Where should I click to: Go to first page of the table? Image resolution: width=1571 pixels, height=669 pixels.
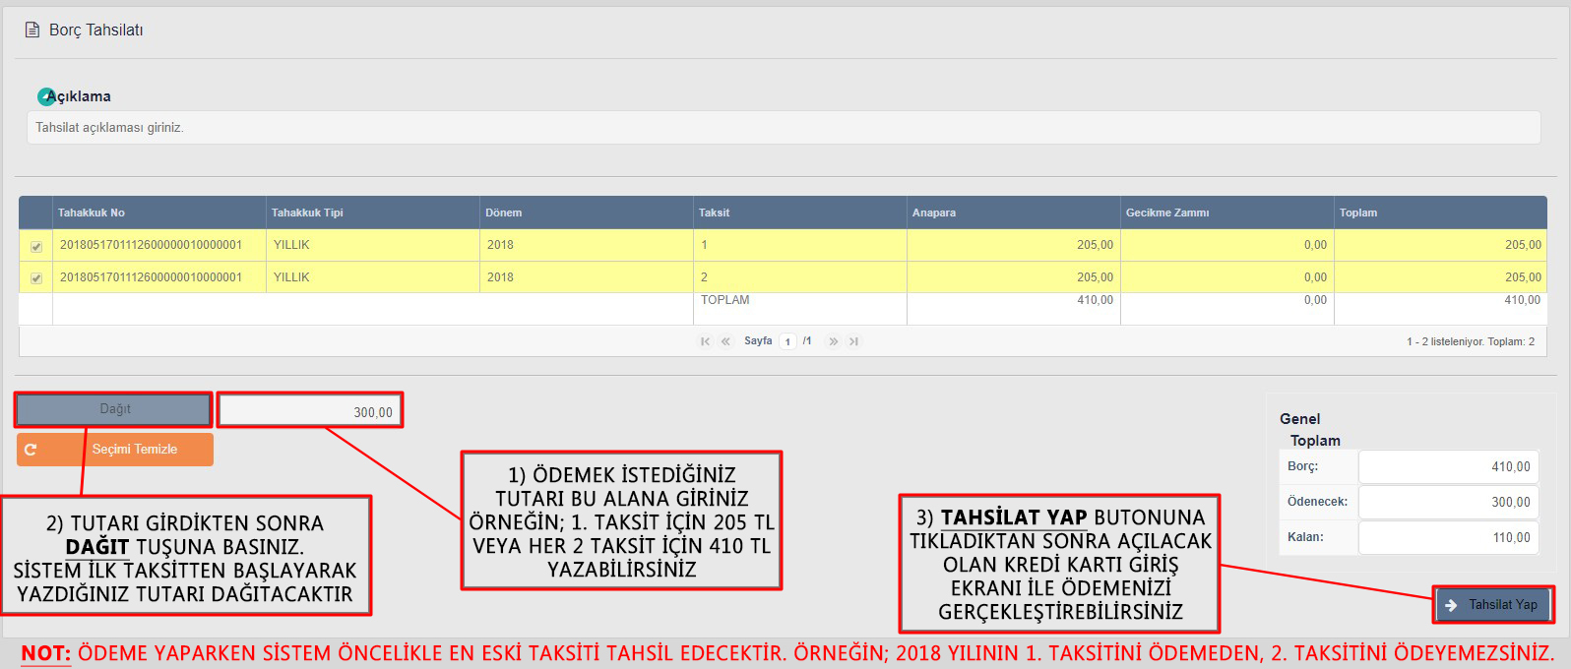pos(705,341)
